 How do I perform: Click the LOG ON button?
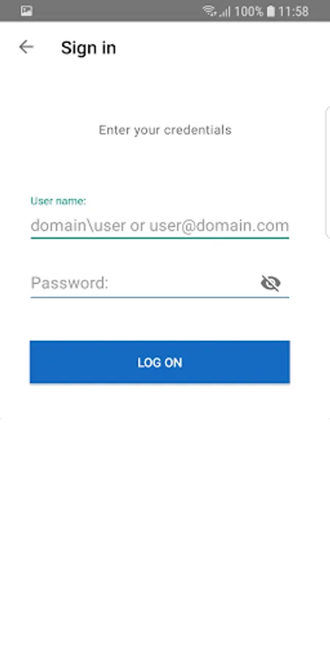pos(160,362)
